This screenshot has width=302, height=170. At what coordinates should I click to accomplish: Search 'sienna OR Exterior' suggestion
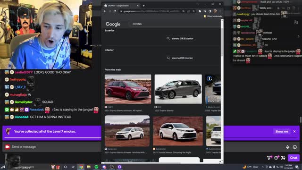(x=180, y=39)
